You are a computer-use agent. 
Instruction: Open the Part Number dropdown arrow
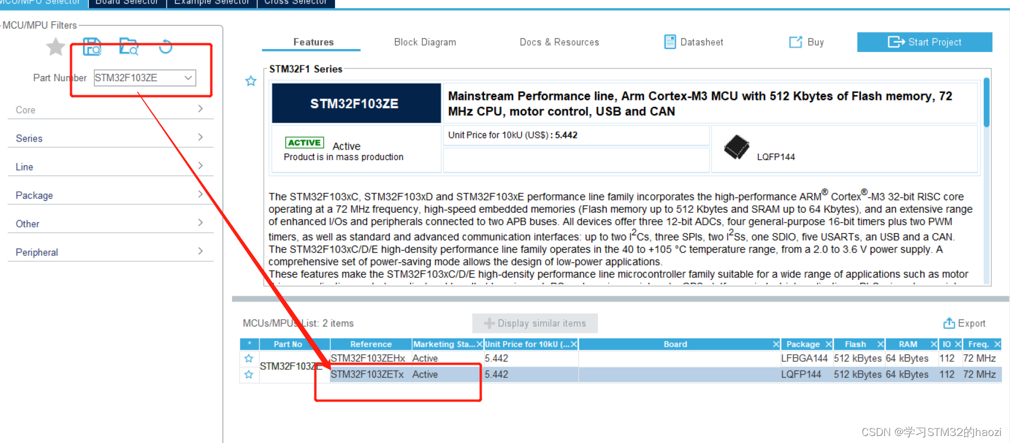point(188,78)
